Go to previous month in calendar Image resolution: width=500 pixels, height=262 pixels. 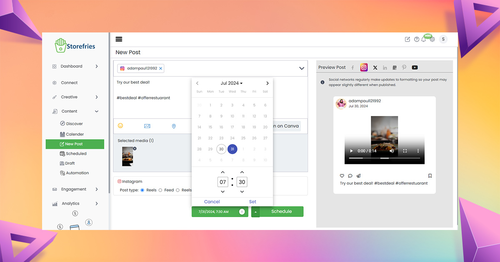[x=197, y=83]
